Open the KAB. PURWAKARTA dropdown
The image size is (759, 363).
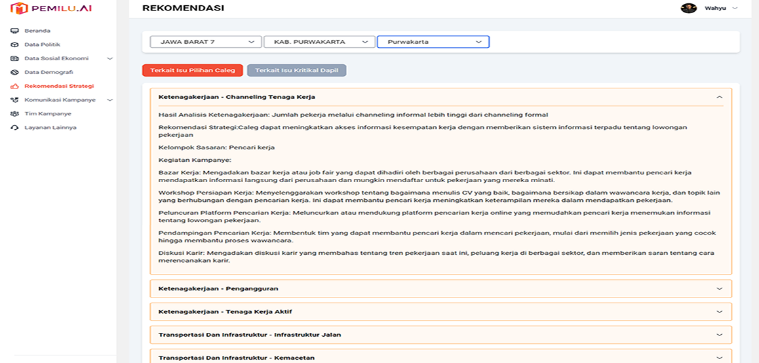tap(319, 42)
